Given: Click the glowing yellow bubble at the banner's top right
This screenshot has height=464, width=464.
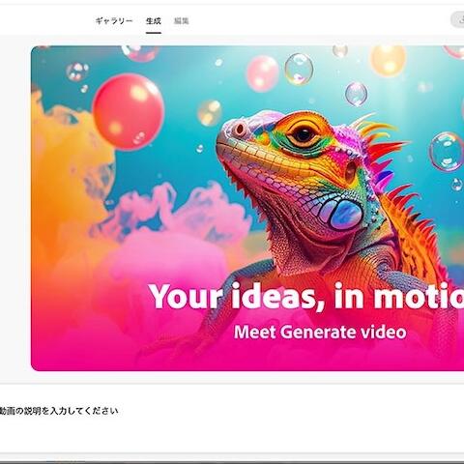Looking at the screenshot, I should click(388, 61).
